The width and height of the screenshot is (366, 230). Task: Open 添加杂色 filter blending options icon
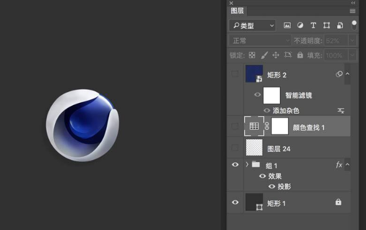(341, 111)
